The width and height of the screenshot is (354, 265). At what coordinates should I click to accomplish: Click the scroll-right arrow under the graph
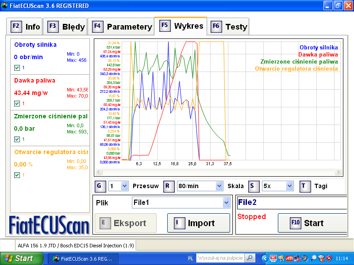point(338,172)
